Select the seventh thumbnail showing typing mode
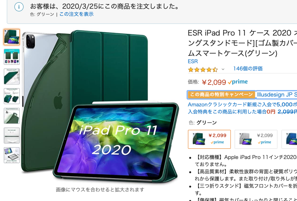This screenshot has height=201, width=297. (x=12, y=155)
